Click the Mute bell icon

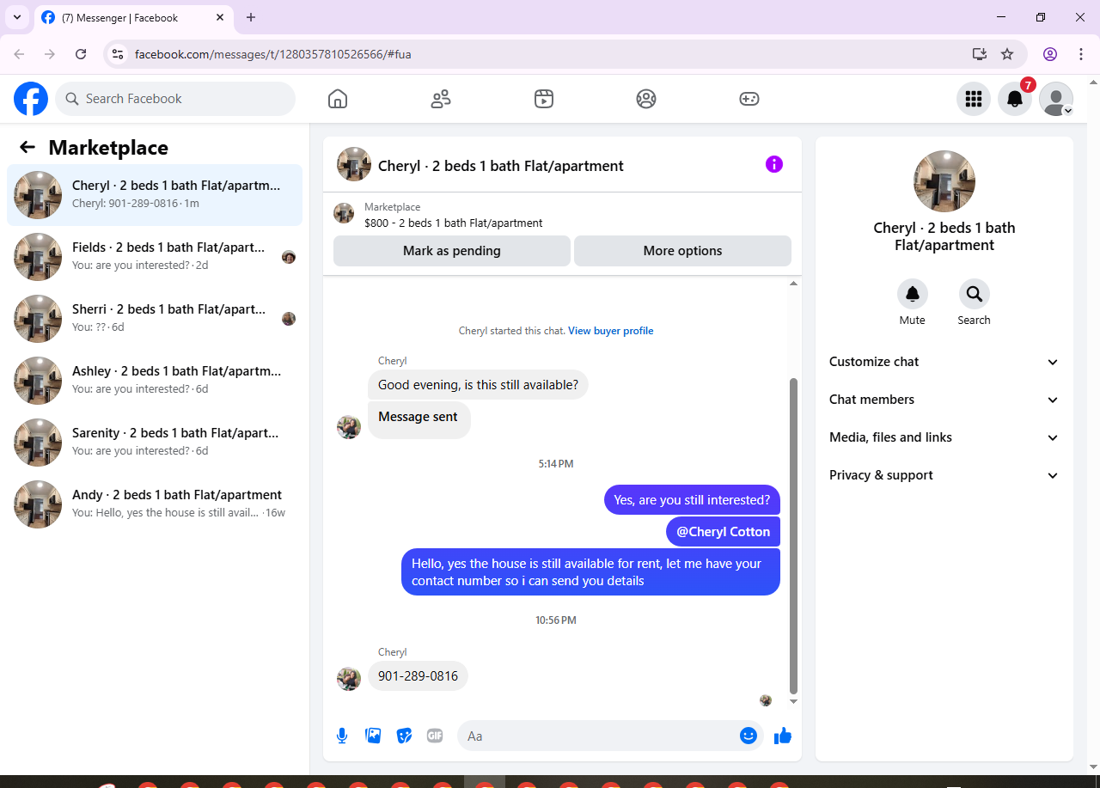[x=913, y=294]
